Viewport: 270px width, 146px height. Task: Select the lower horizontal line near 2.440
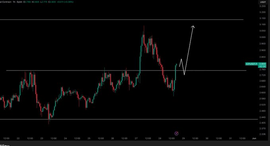click(x=129, y=119)
